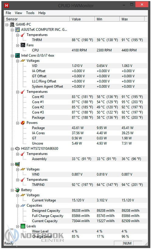The image size is (152, 250).
Task: Collapse the HGST HTS721010A9E630 node
Action: point(12,149)
